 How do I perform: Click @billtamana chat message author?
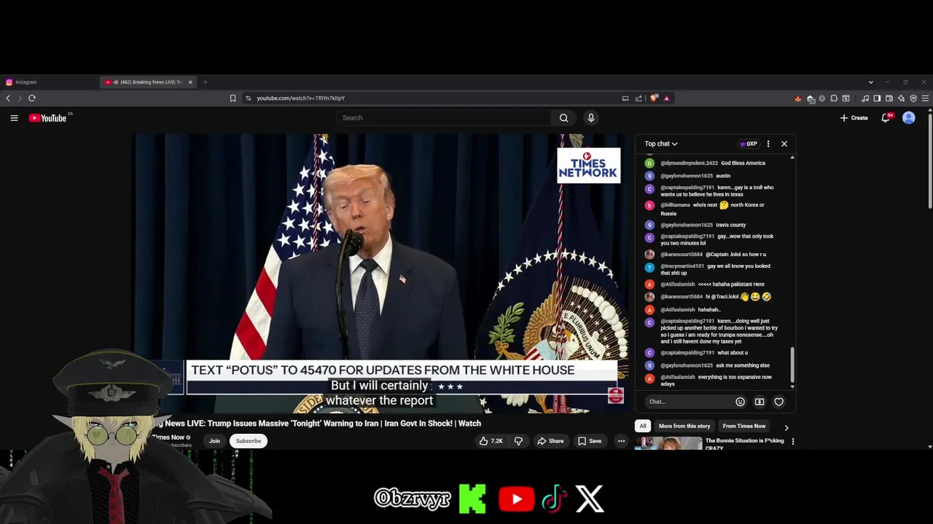click(675, 205)
